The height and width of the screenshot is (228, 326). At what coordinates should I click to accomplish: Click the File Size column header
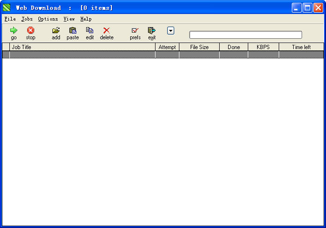click(199, 47)
